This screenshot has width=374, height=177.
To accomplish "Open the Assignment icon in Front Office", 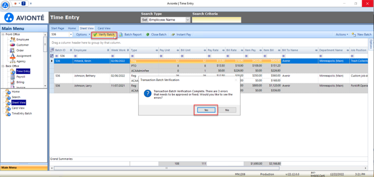I will pos(12,56).
